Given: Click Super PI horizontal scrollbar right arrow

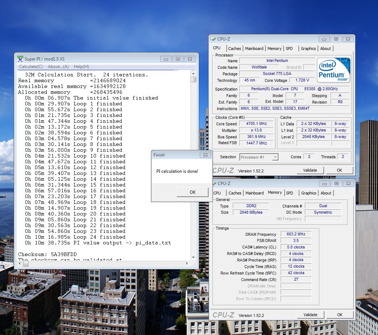Looking at the screenshot, I should 187,264.
